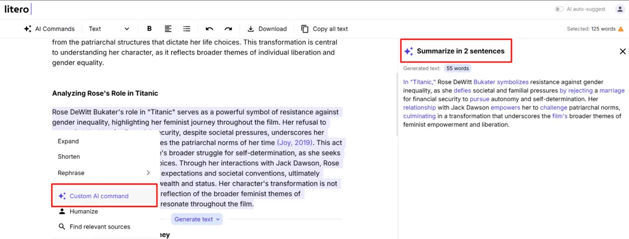Click the litero logo
The height and width of the screenshot is (239, 629).
click(x=18, y=8)
